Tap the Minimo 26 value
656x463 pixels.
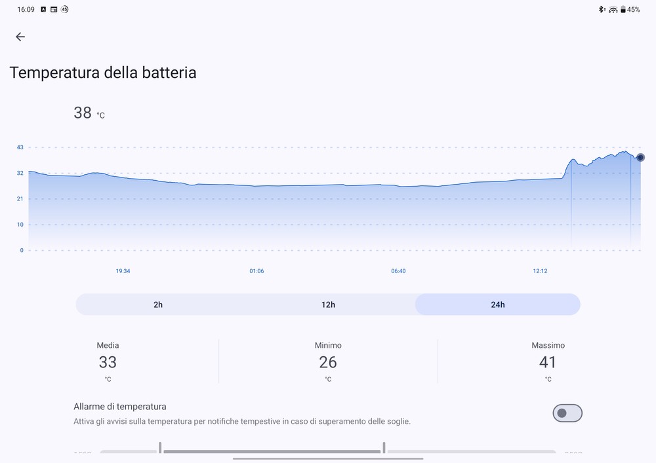click(x=327, y=362)
